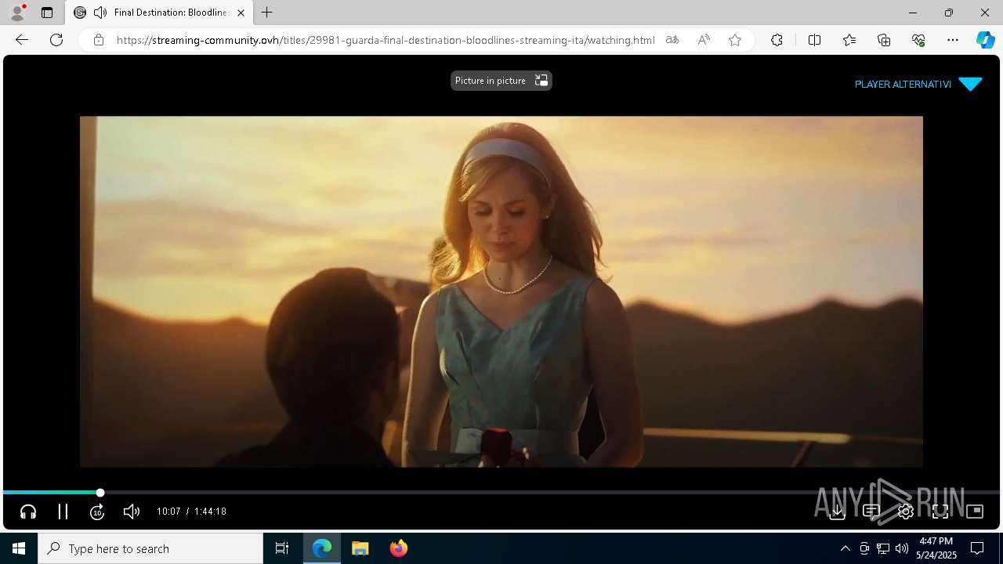Open the translate page option
The height and width of the screenshot is (564, 1003).
coord(672,40)
